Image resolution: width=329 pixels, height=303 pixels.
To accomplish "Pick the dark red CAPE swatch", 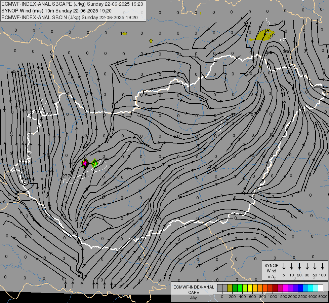I will point(275,288).
